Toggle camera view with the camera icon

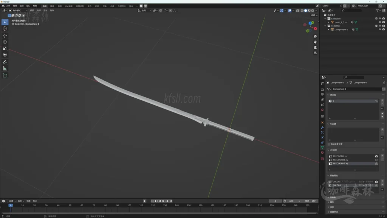315,48
